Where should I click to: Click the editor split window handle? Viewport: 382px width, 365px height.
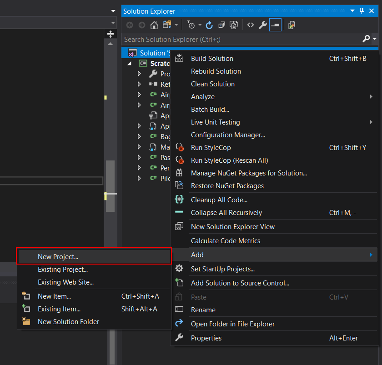pyautogui.click(x=111, y=34)
